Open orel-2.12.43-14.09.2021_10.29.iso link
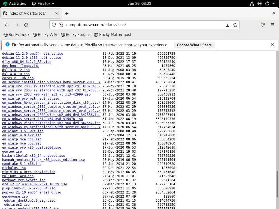Screen dimensions: 279x209 (x=35, y=184)
